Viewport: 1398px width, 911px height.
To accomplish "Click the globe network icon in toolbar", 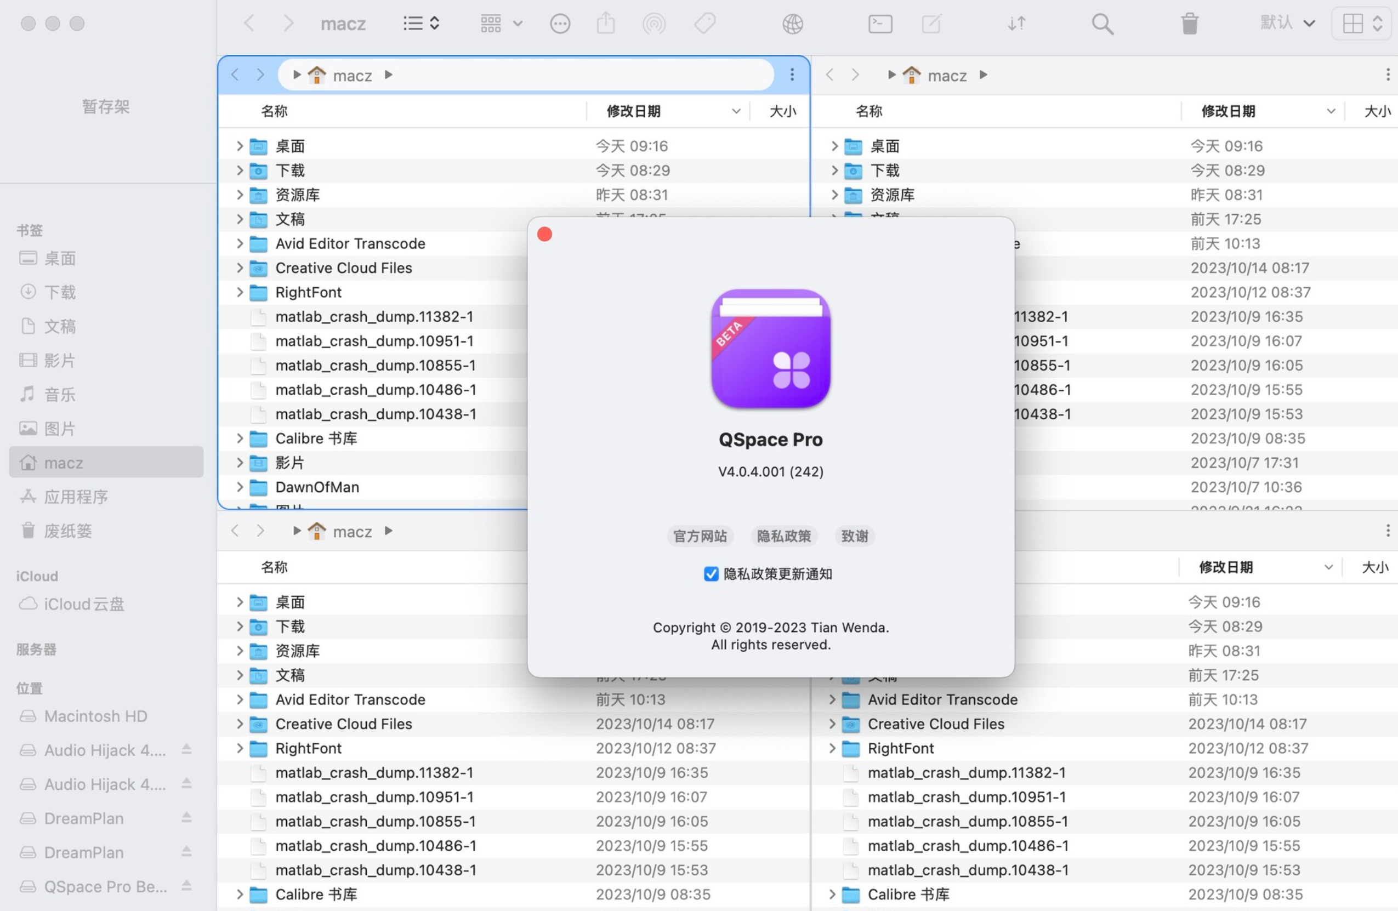I will pos(792,24).
